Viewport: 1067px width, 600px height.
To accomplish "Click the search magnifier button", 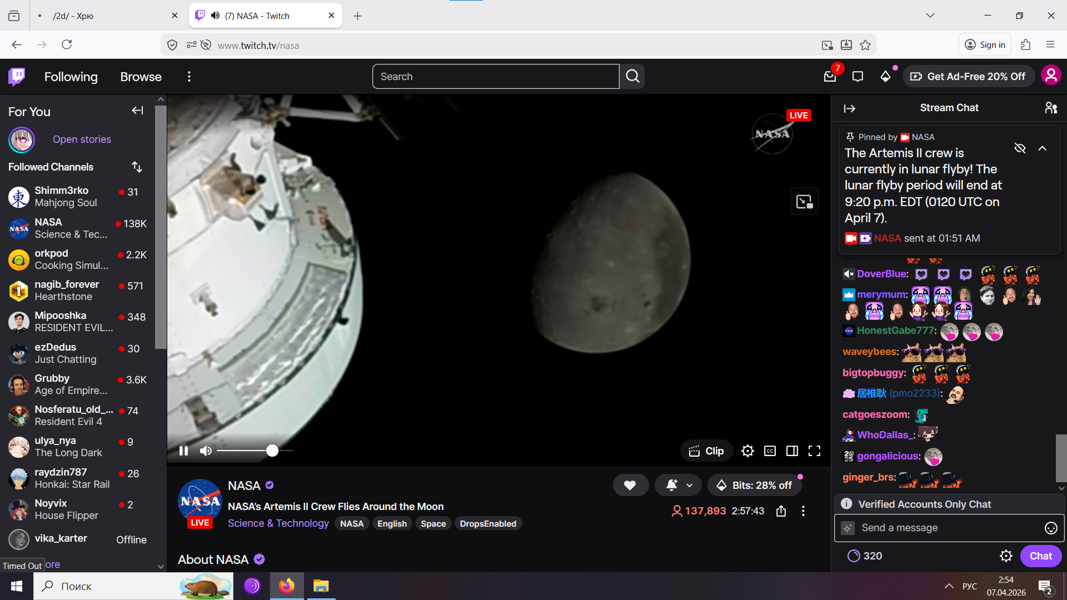I will 632,76.
